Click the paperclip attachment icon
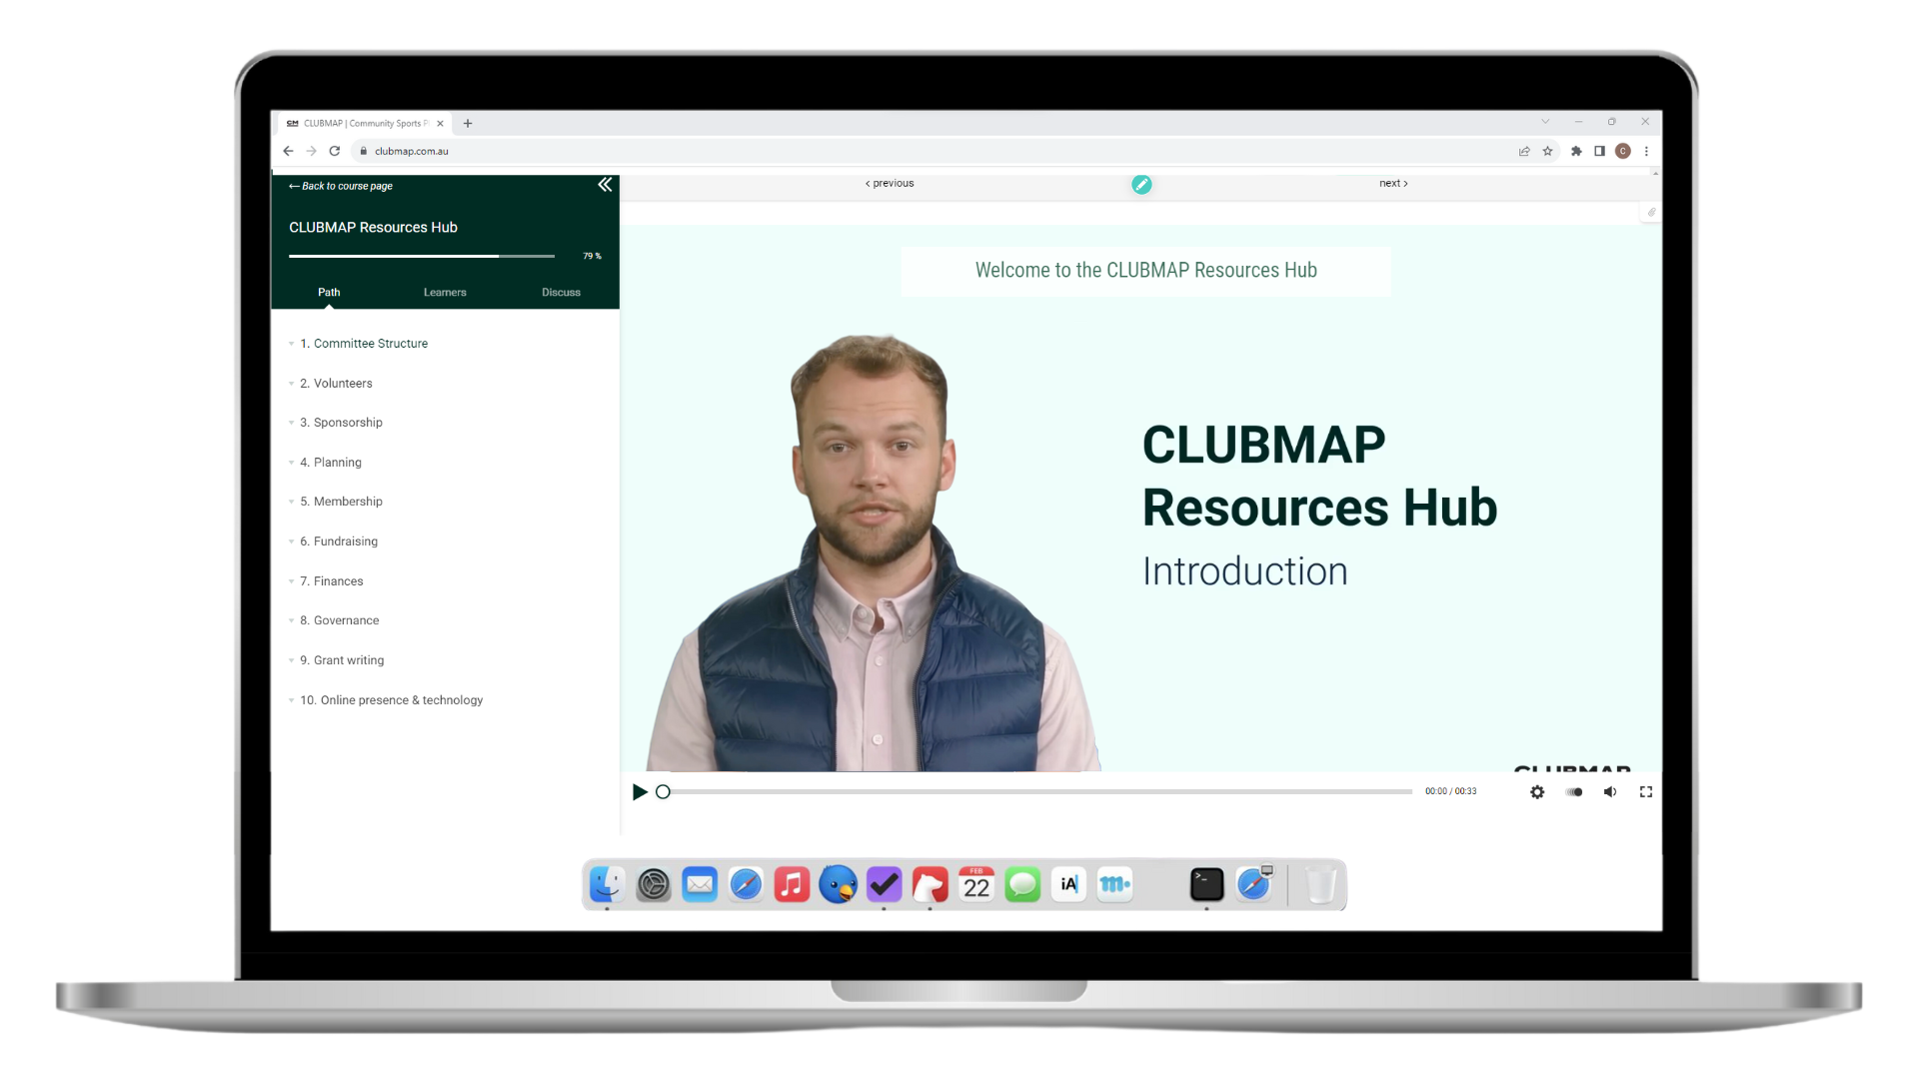1919x1079 pixels. pos(1651,212)
